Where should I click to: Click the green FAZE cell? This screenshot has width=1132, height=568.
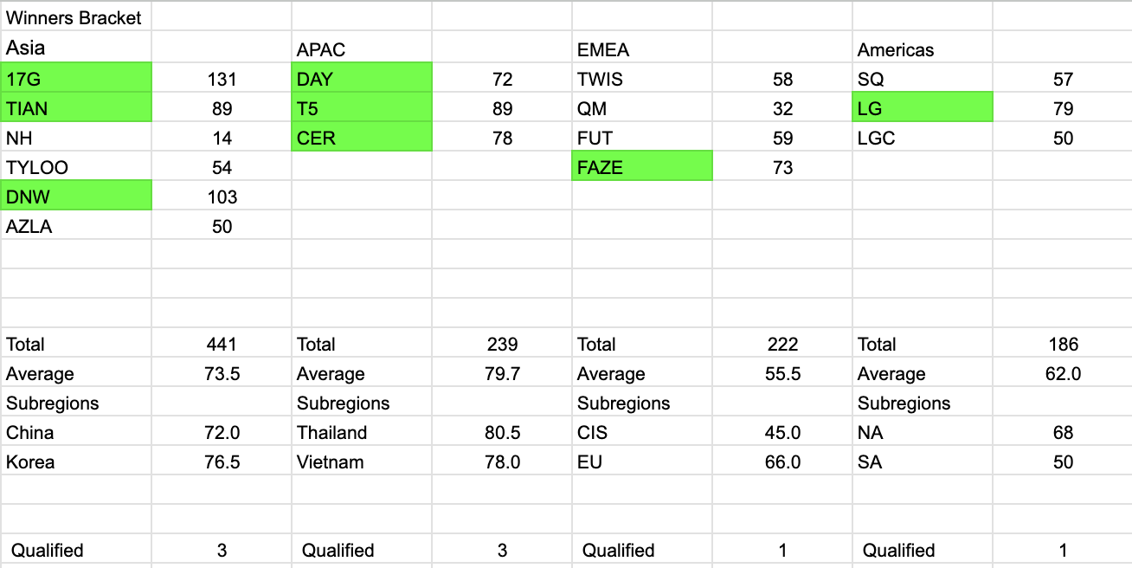(642, 168)
